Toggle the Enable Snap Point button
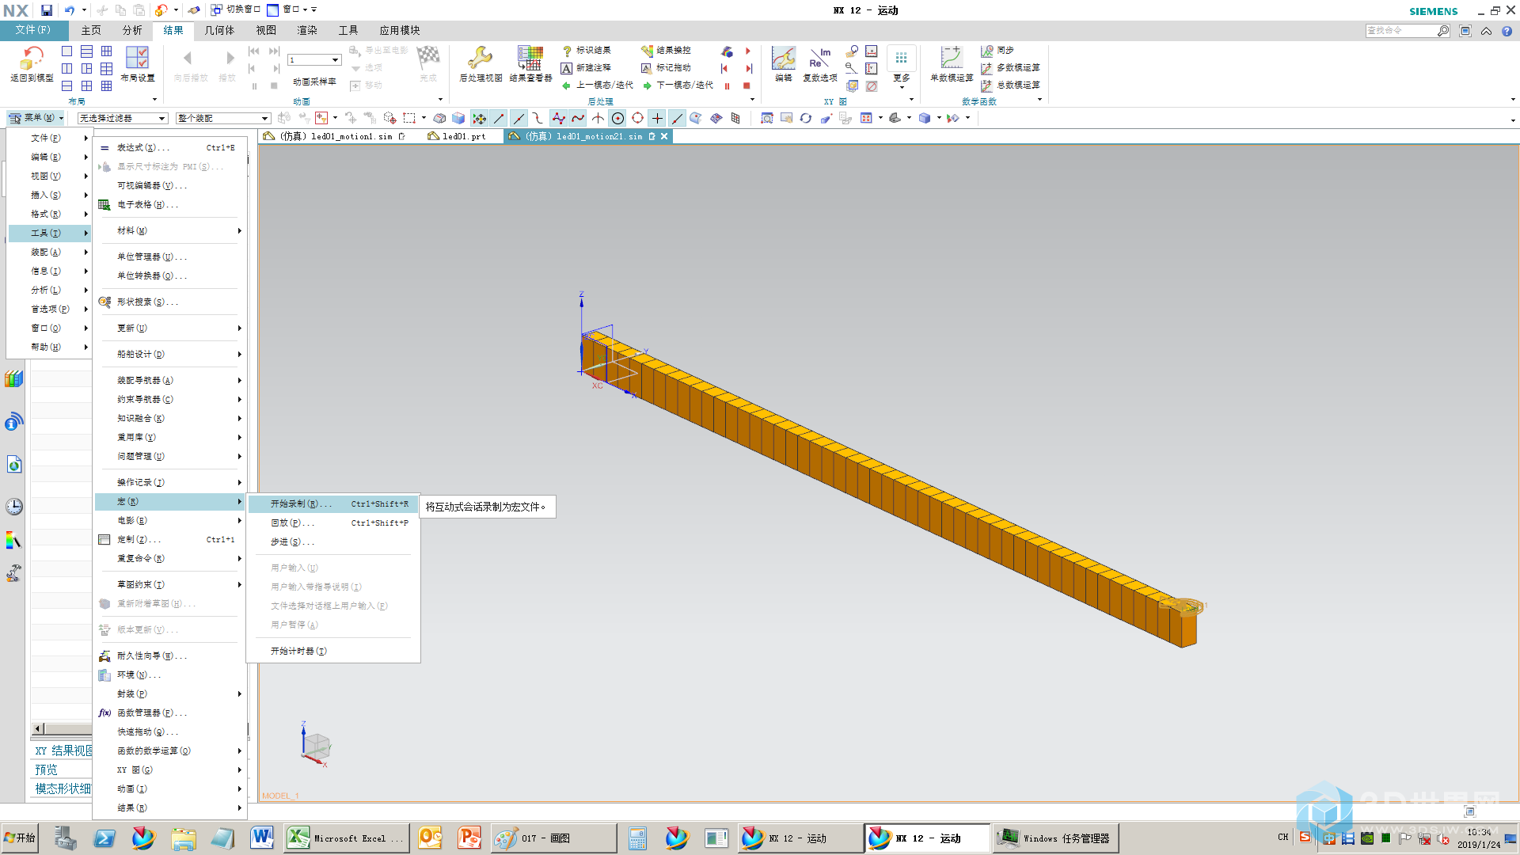Screen dimensions: 1520x855 pos(479,118)
